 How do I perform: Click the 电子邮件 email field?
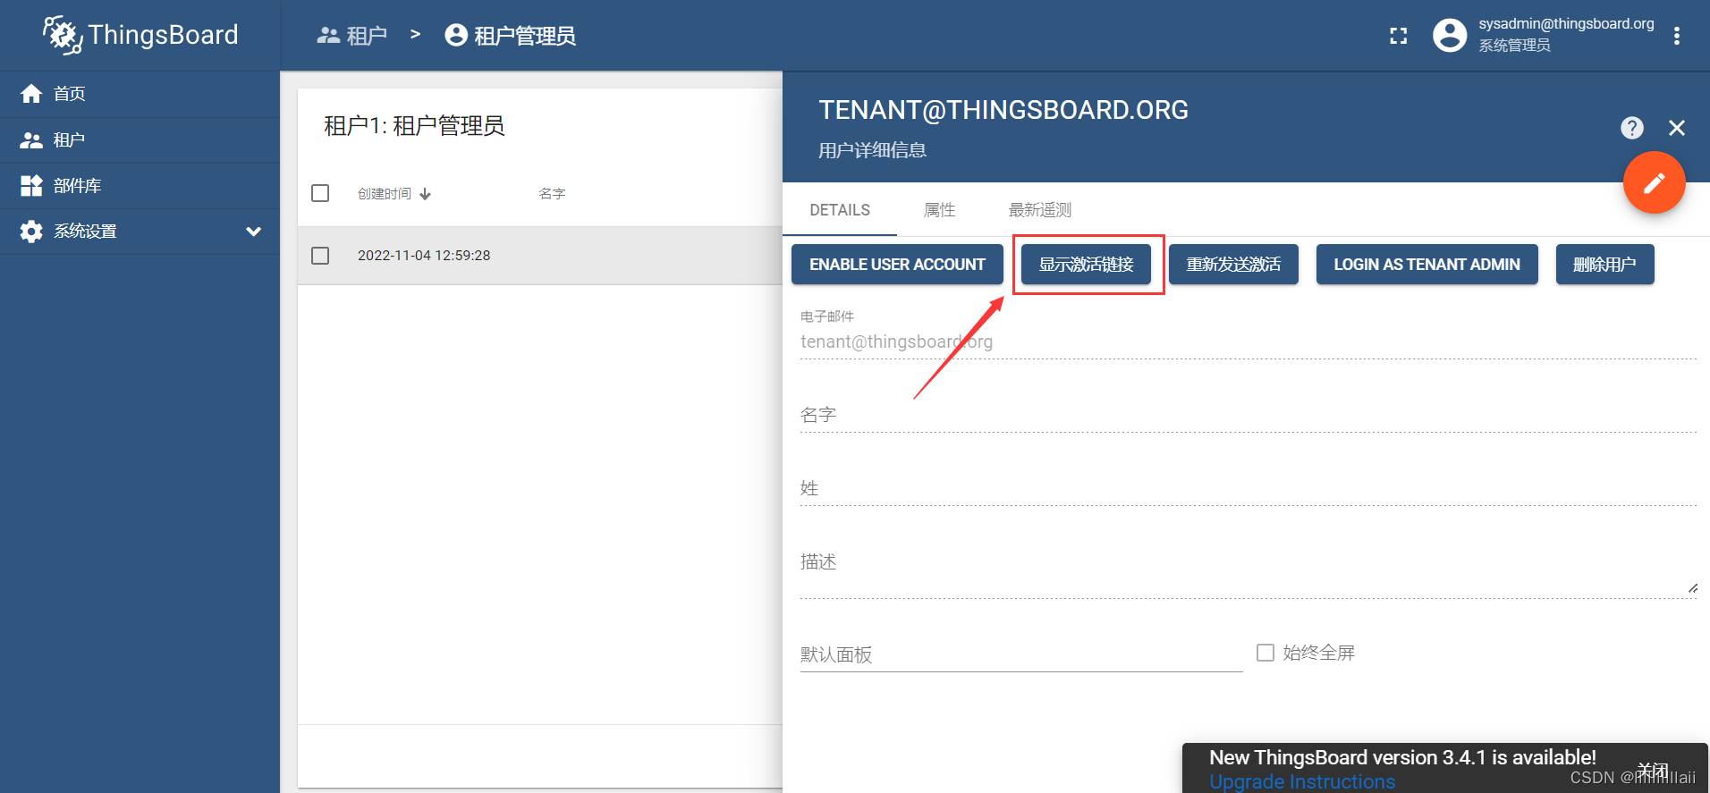[x=1249, y=342]
